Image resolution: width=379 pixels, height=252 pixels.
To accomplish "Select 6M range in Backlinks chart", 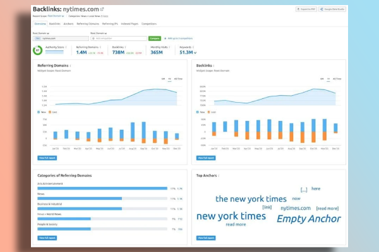I will 322,79.
